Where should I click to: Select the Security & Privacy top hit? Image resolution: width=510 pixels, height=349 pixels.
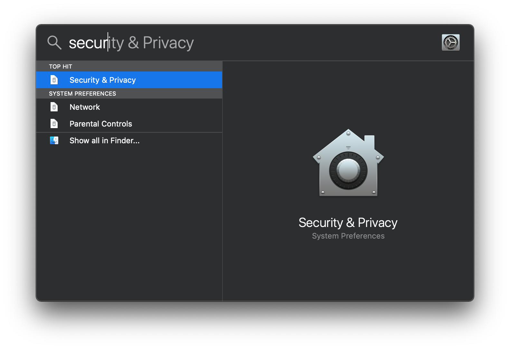103,80
